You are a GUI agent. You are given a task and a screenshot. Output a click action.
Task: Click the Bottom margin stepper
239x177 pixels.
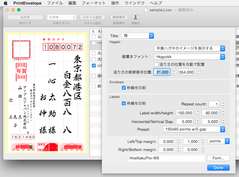(x=203, y=150)
